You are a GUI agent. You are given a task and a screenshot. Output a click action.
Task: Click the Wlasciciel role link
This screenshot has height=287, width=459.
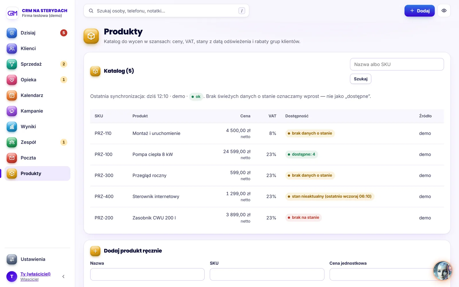(29, 280)
